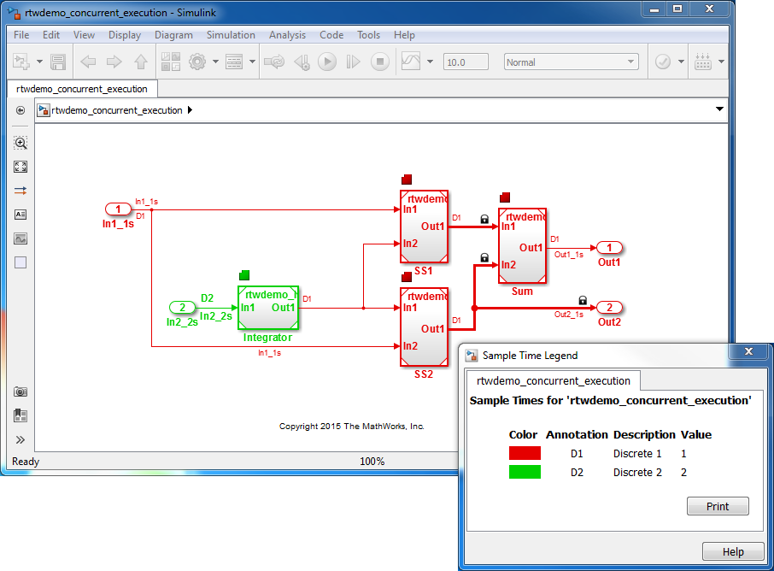The image size is (774, 571).
Task: Click the Annotation text palette icon
Action: [x=21, y=215]
